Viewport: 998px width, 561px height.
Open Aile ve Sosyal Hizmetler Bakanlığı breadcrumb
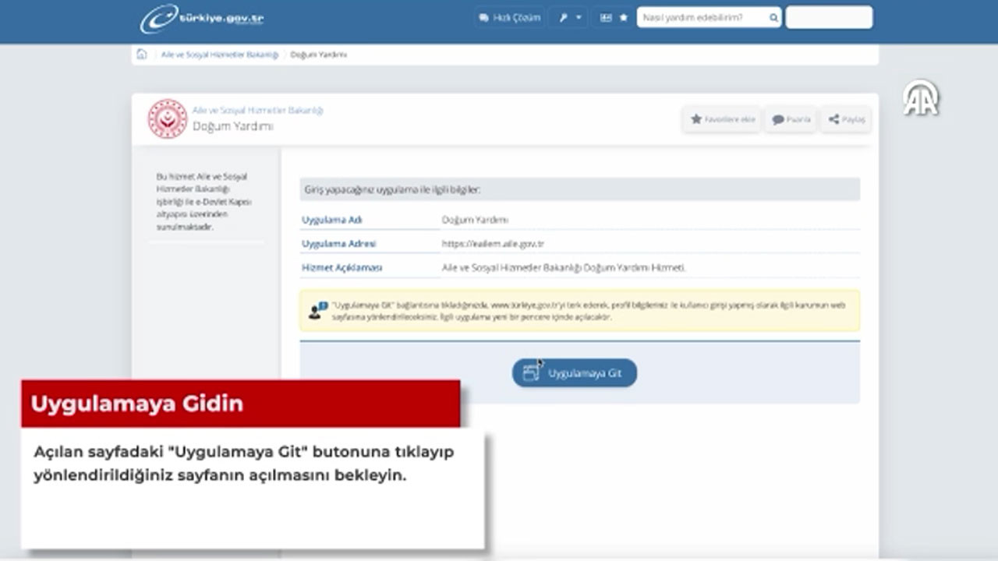coord(219,55)
